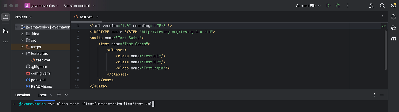This screenshot has width=399, height=112.
Task: Click the closing </suite> tag
Action: tap(98, 86)
